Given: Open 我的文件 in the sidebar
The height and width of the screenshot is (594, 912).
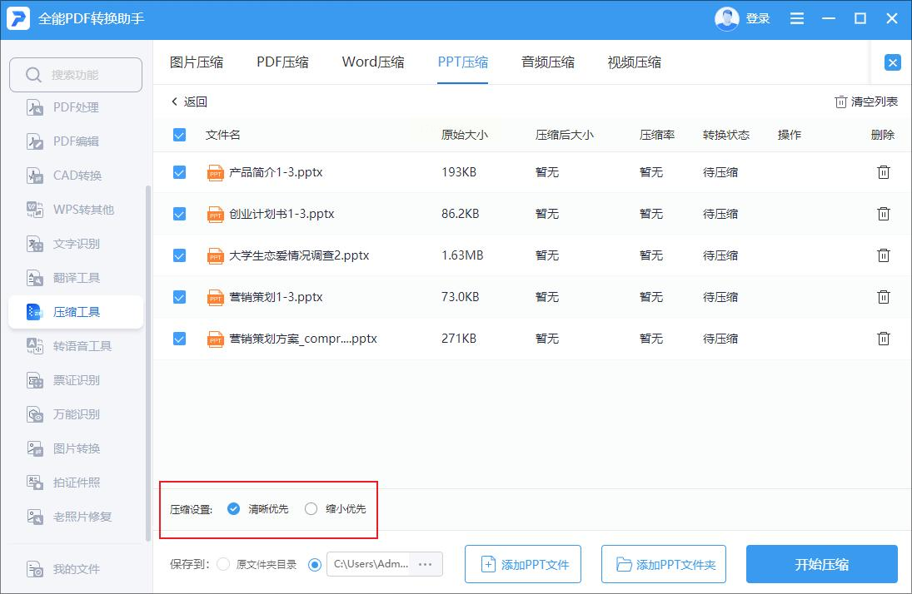Looking at the screenshot, I should [76, 569].
